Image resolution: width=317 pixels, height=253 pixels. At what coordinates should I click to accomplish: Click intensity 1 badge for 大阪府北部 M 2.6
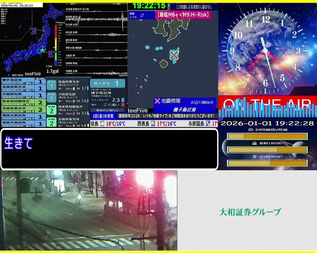pos(51,98)
